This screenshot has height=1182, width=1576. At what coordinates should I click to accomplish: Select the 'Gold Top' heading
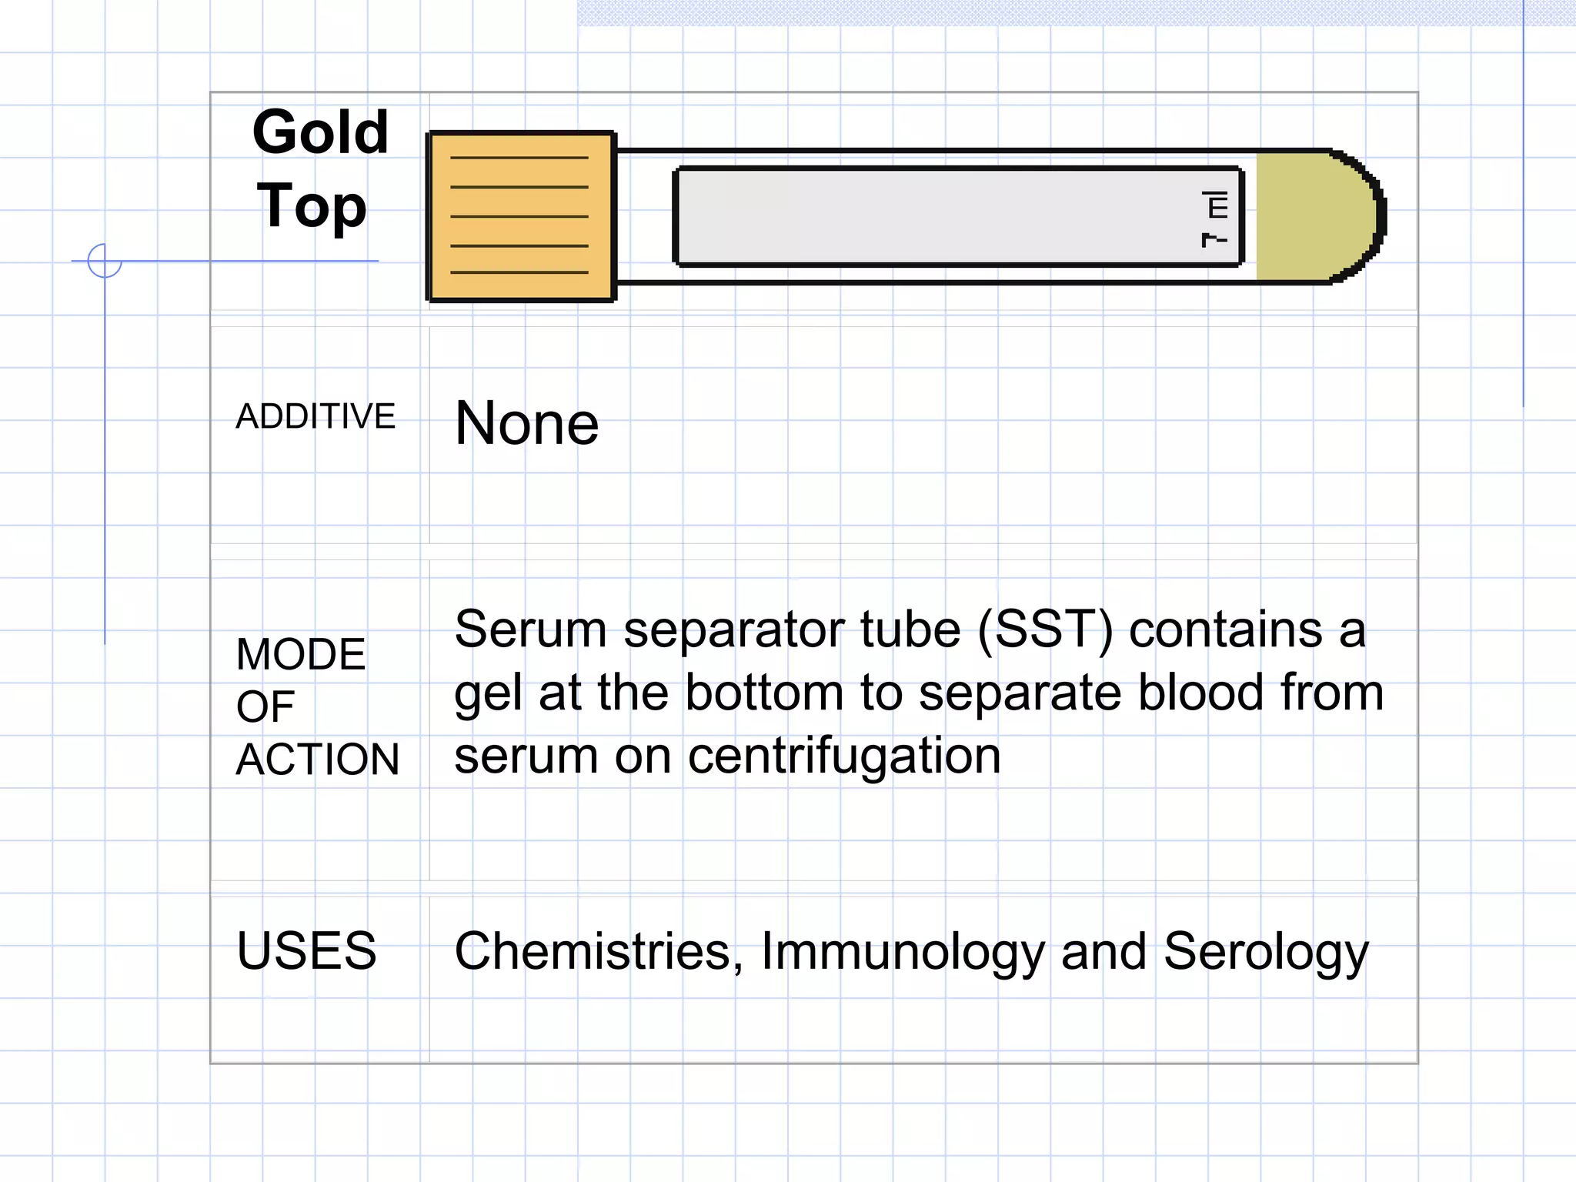320,168
